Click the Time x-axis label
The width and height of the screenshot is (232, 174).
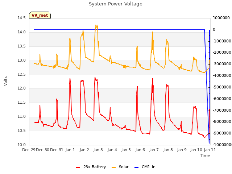[205, 156]
